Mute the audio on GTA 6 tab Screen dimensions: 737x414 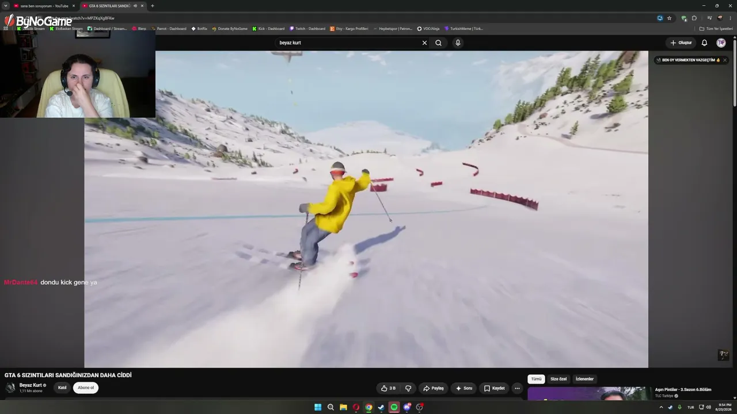135,6
